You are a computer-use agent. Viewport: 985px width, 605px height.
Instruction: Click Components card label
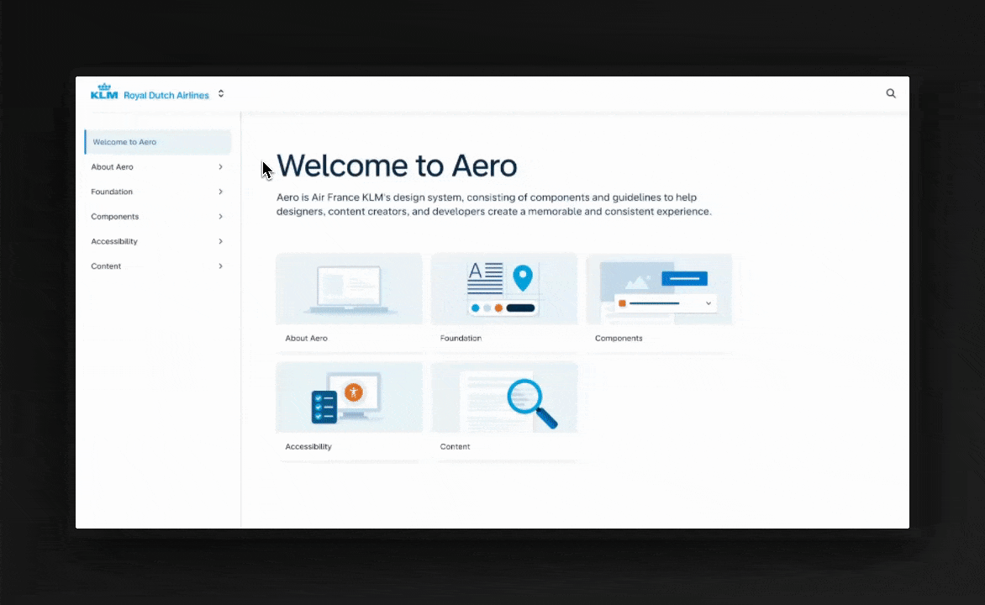[x=619, y=338]
